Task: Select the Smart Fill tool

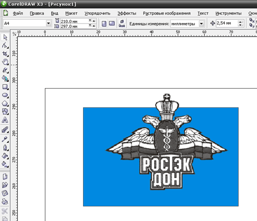Action: coord(5,79)
